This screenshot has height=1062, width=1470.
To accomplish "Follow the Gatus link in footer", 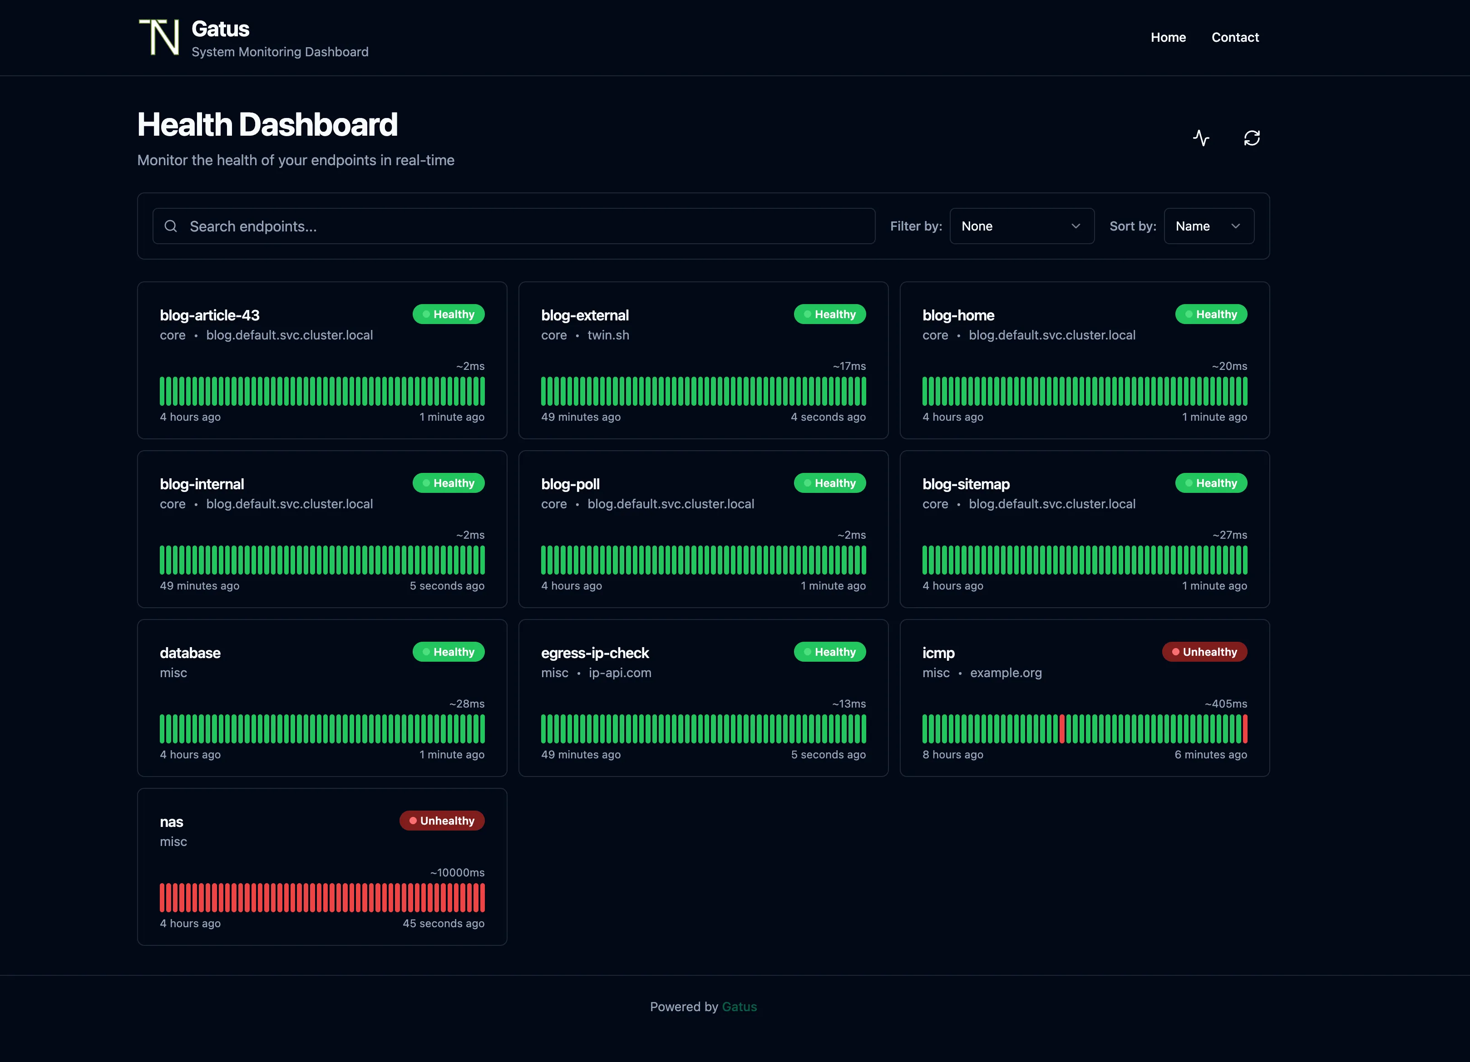I will (x=739, y=1006).
